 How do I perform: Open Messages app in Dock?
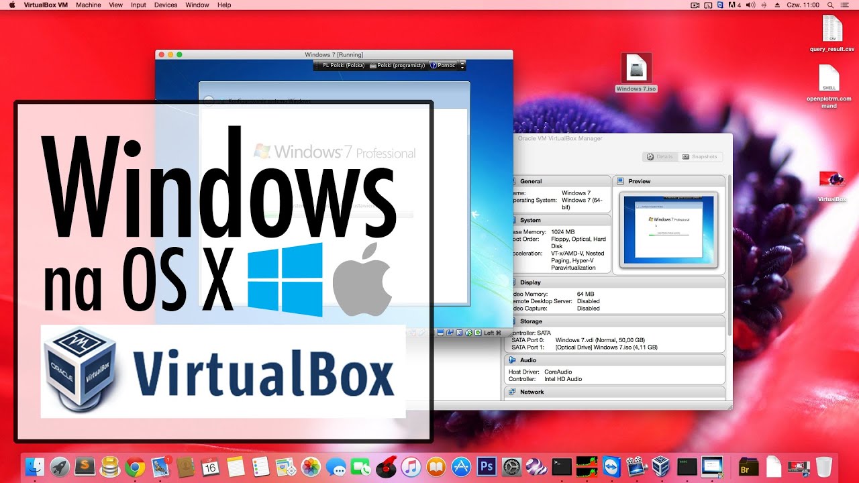click(336, 467)
